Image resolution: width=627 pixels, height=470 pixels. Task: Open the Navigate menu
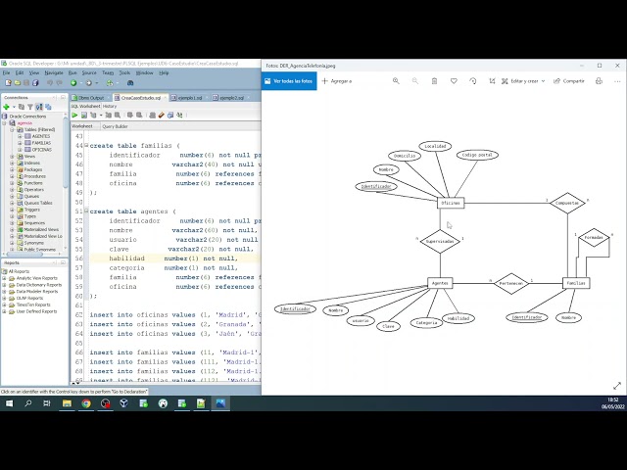coord(54,72)
